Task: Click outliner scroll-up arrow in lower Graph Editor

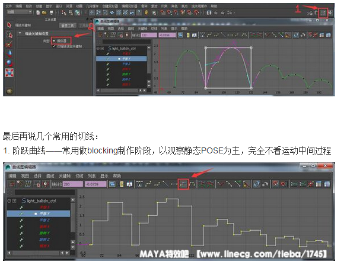Action: pyautogui.click(x=73, y=200)
